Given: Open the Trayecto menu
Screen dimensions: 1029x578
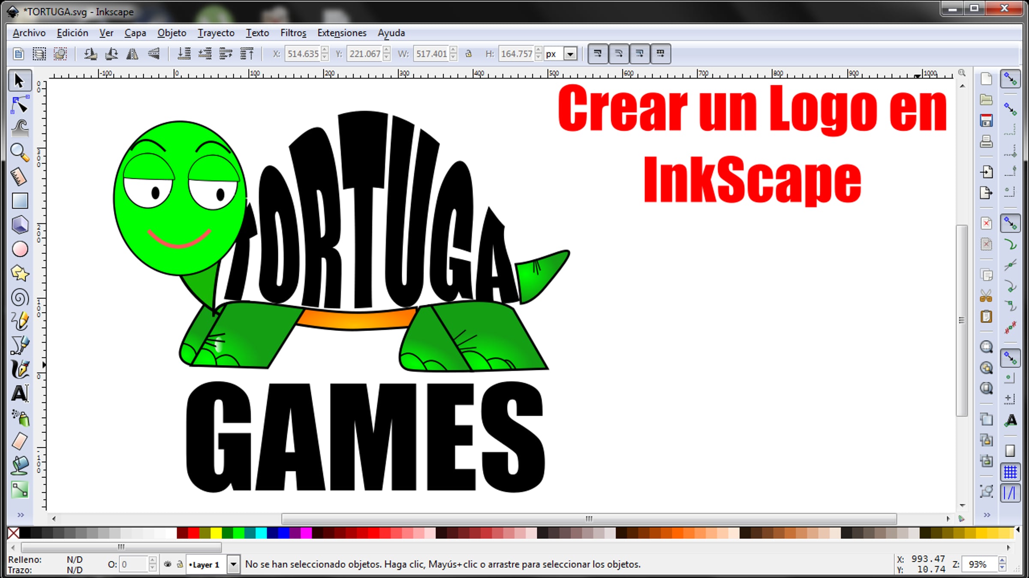Looking at the screenshot, I should [216, 33].
